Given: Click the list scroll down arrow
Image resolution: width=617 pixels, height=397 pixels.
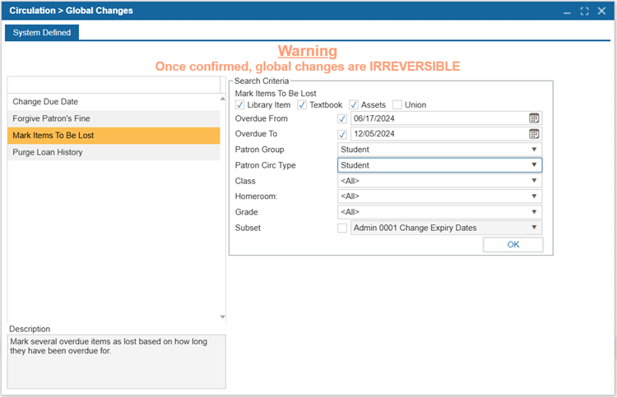Looking at the screenshot, I should (223, 316).
